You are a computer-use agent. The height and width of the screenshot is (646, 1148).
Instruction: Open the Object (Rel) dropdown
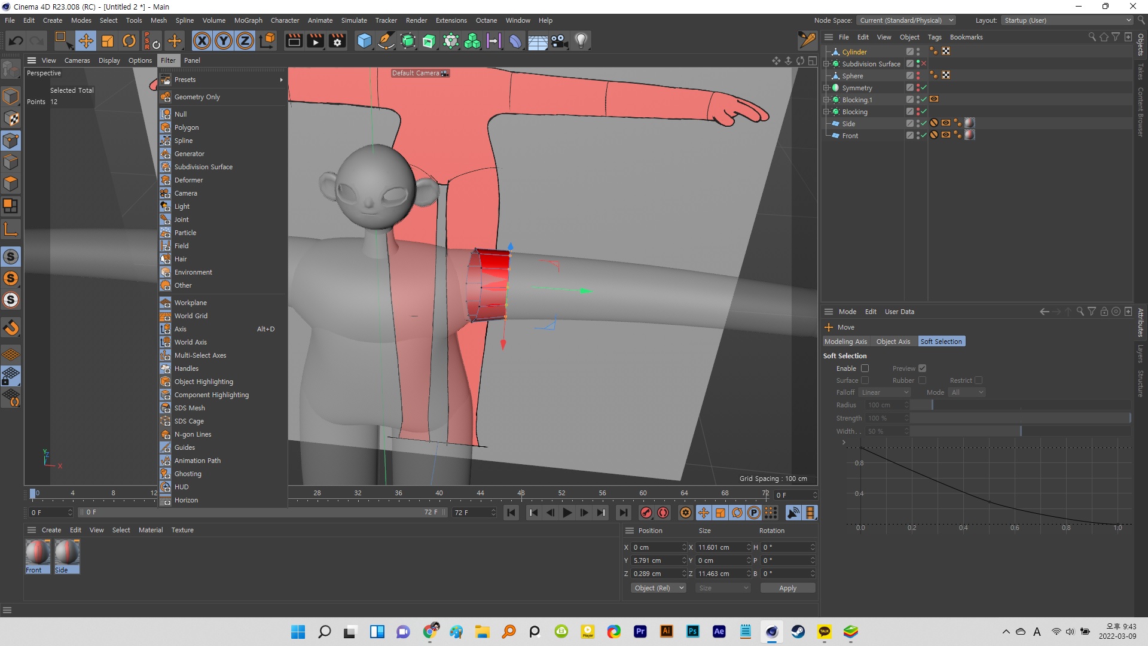pyautogui.click(x=658, y=588)
